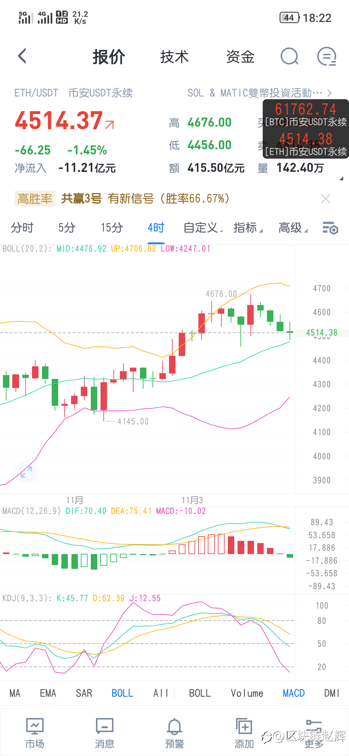Expand the 自定义 timeframe dropdown
Screen dimensions: 349x756
tap(203, 228)
